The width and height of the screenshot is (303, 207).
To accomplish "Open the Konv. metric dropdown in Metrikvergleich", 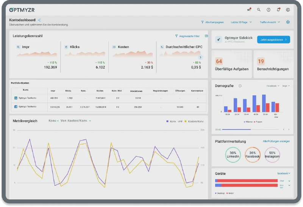I will pos(53,121).
